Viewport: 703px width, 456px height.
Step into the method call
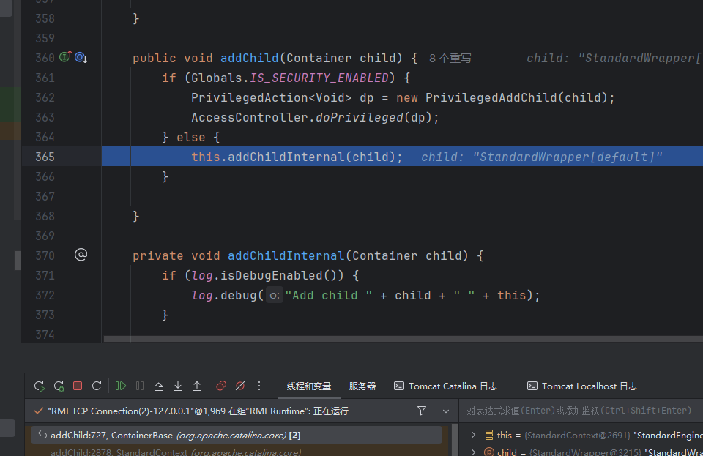[178, 386]
